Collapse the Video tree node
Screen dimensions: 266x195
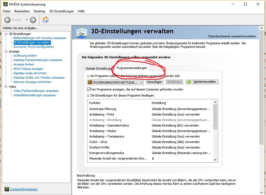(6, 87)
